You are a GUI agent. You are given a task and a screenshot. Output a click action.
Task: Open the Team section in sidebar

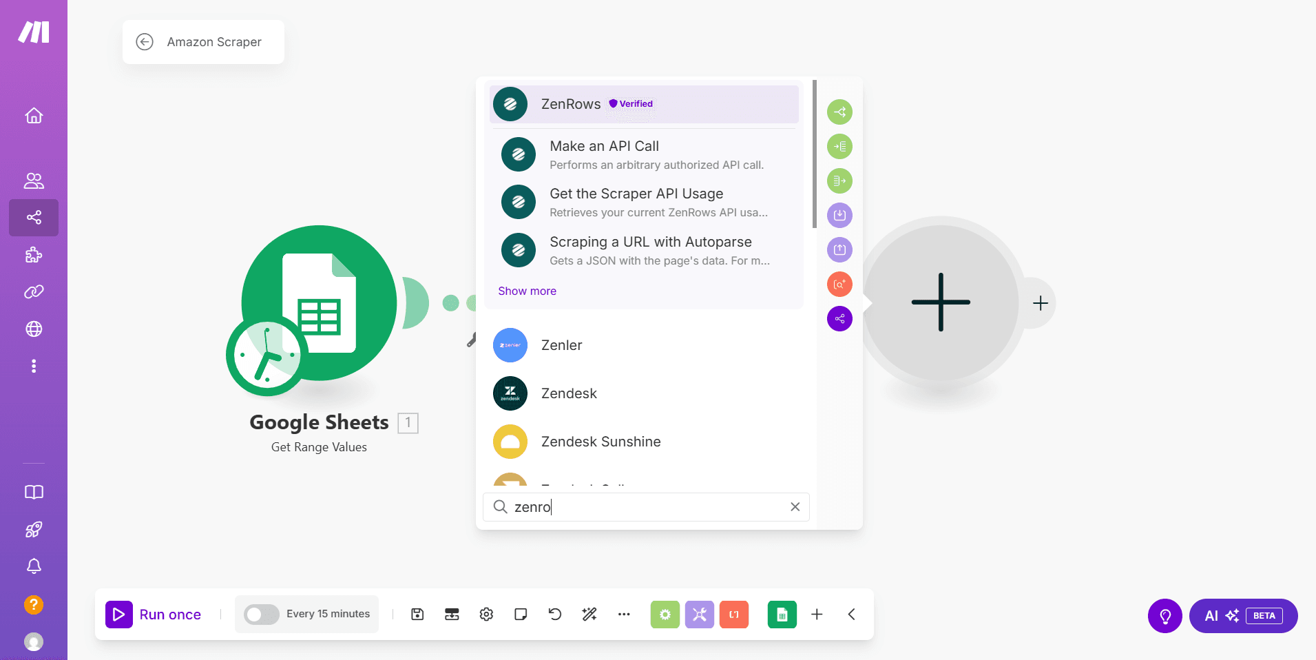click(x=34, y=181)
